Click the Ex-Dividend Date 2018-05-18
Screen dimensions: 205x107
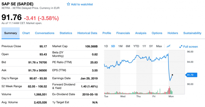tap(90, 94)
